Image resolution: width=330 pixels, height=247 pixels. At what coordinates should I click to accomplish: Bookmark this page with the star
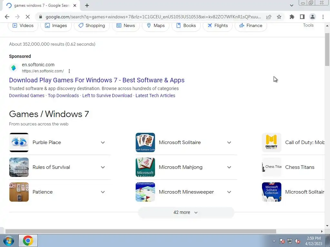[x=279, y=17]
